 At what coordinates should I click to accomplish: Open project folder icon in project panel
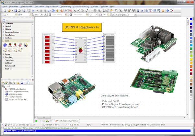[x=18, y=83]
